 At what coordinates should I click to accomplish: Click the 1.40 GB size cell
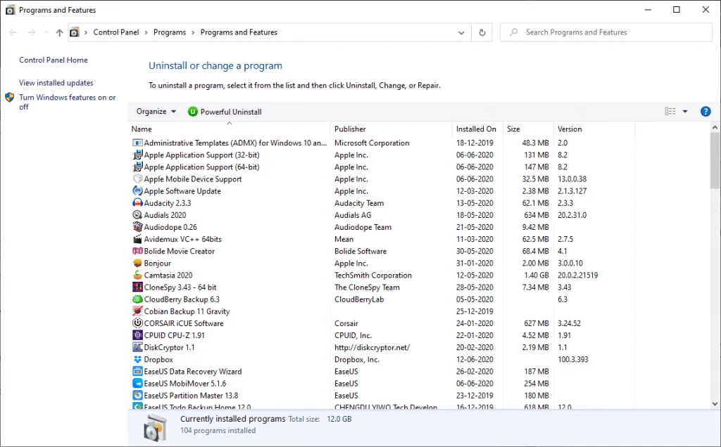[x=537, y=276]
